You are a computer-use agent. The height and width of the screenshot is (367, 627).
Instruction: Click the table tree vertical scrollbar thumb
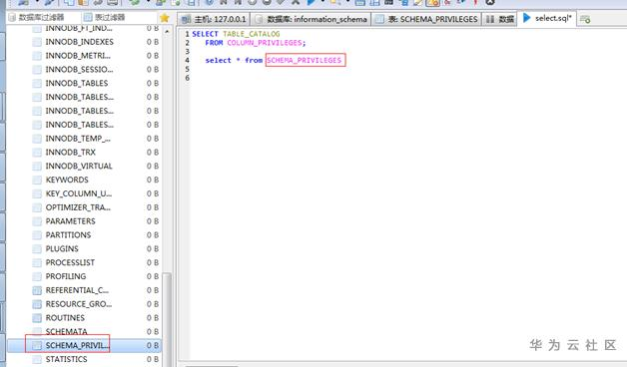tap(167, 319)
